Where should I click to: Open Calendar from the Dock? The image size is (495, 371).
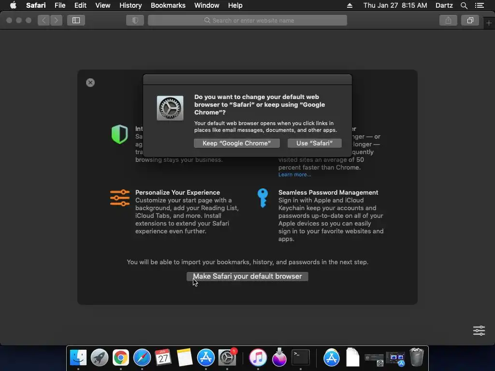click(163, 358)
